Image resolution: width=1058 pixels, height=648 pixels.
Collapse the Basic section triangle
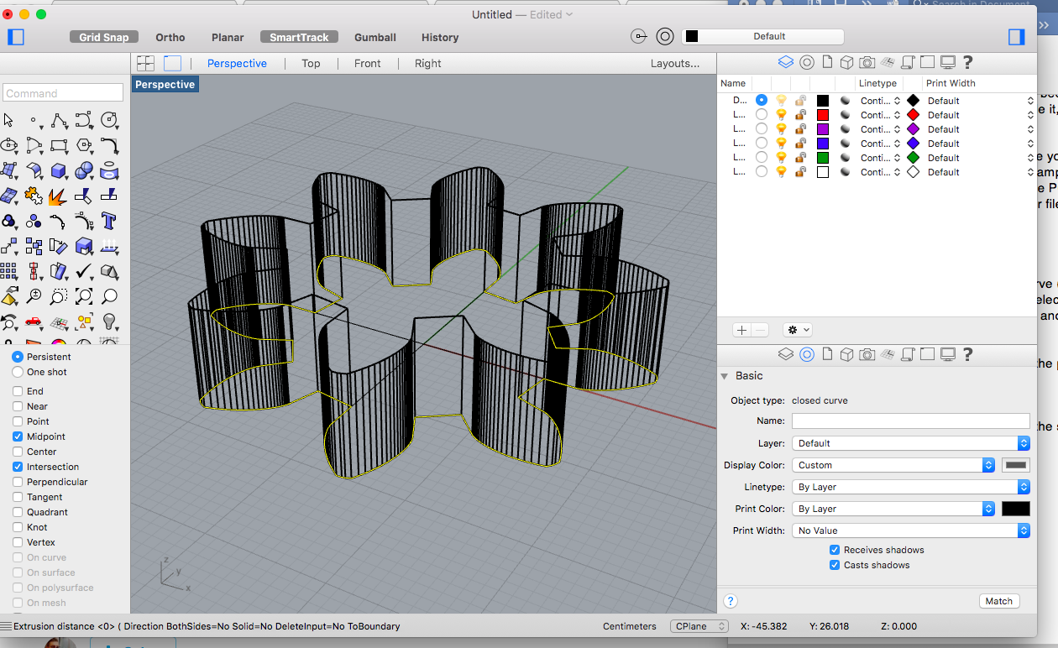(725, 376)
